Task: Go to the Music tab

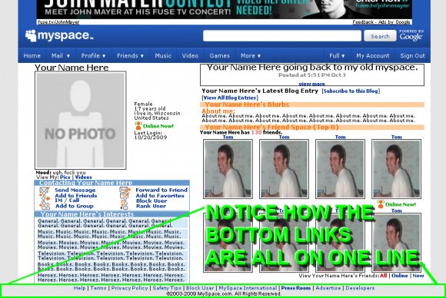Action: [163, 55]
